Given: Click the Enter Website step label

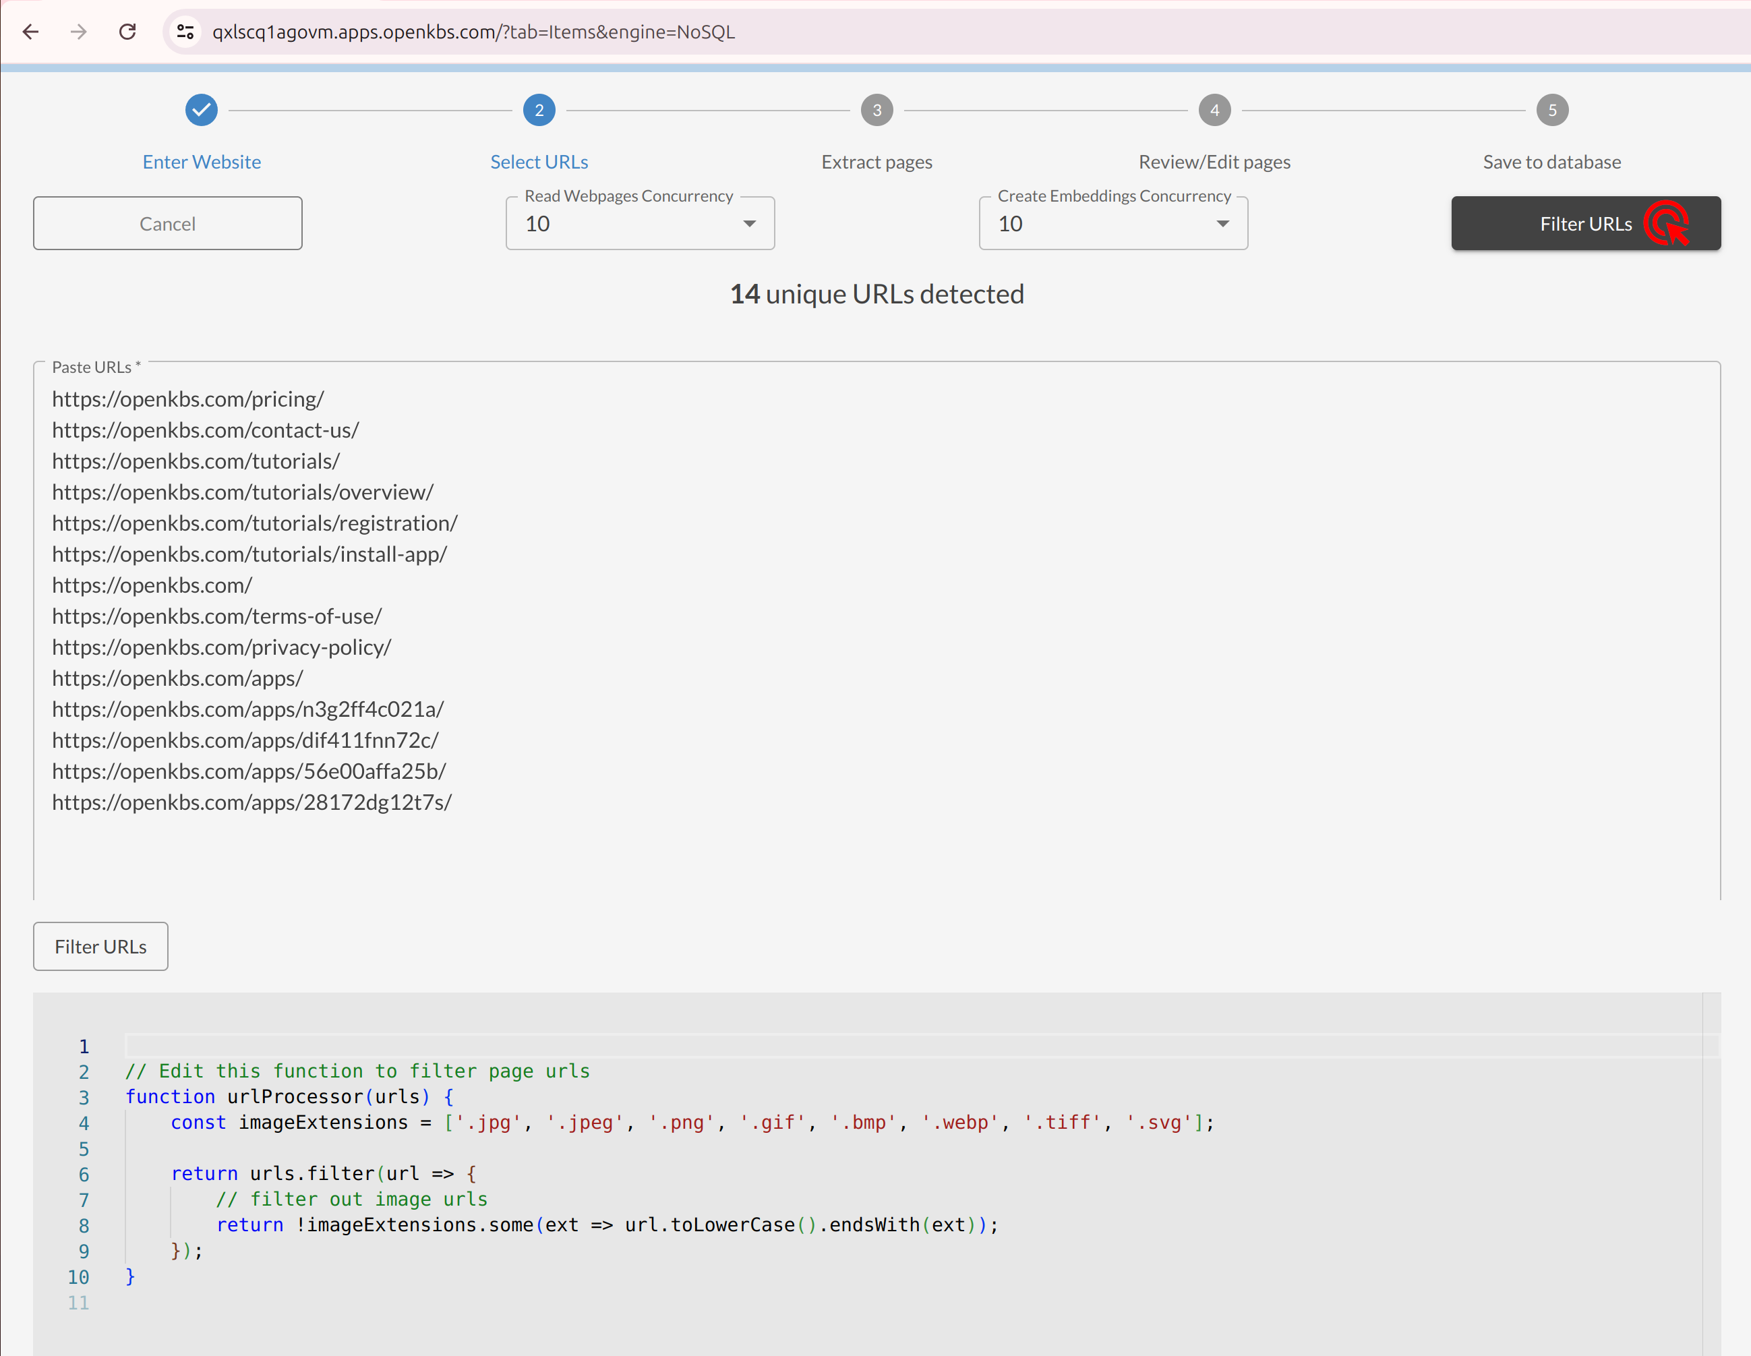Looking at the screenshot, I should click(202, 162).
